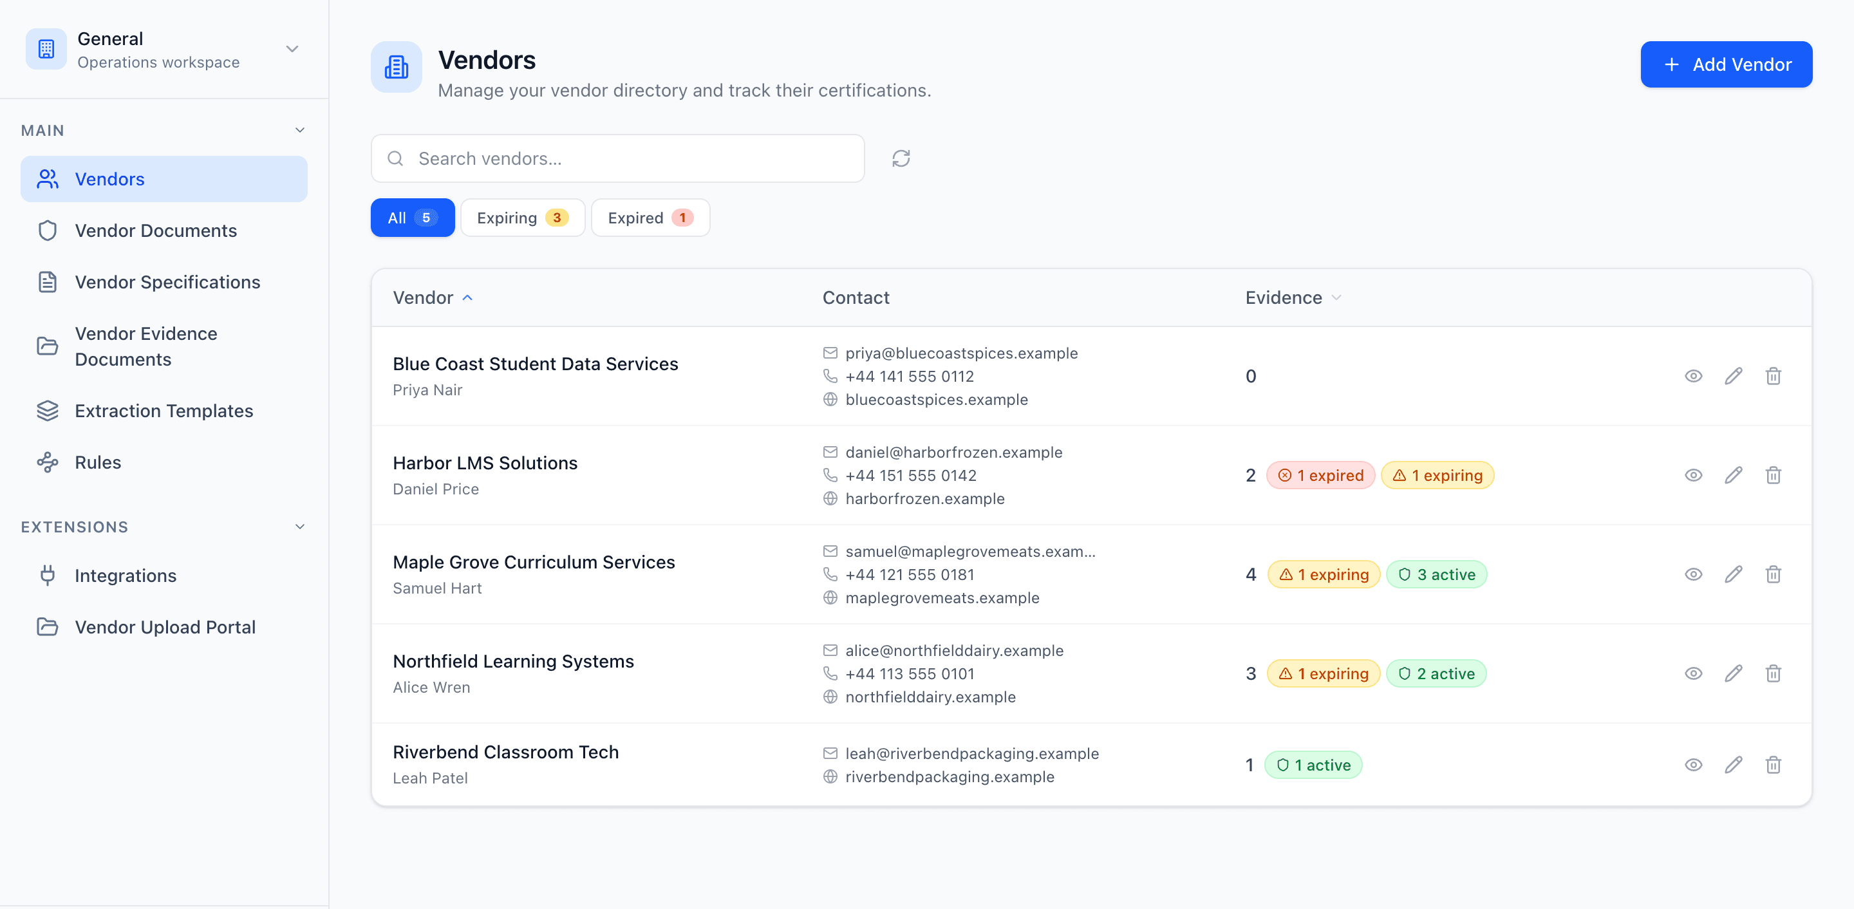This screenshot has height=909, width=1854.
Task: Click the Integrations plug icon
Action: pyautogui.click(x=48, y=576)
